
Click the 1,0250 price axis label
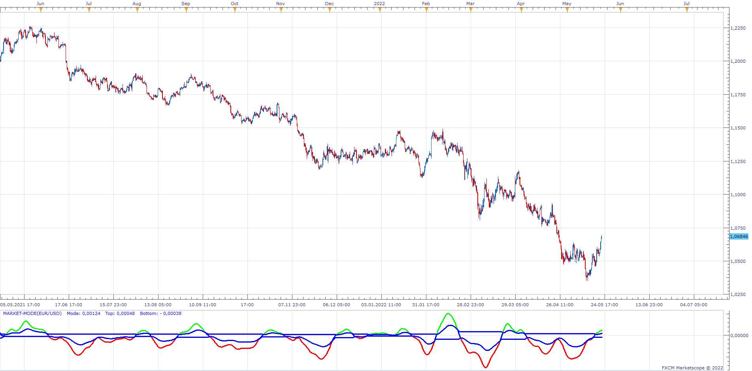tap(738, 294)
